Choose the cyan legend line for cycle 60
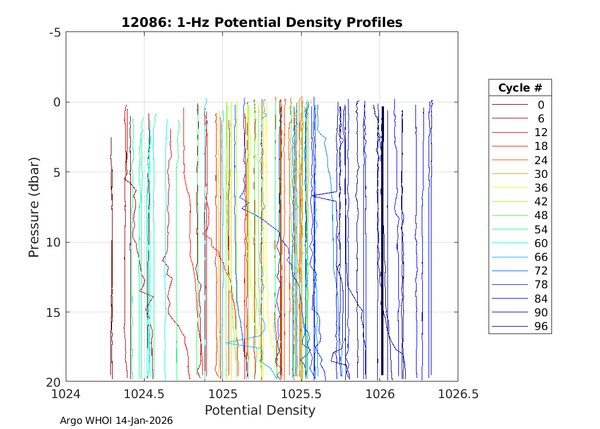The width and height of the screenshot is (600, 429). (x=509, y=243)
